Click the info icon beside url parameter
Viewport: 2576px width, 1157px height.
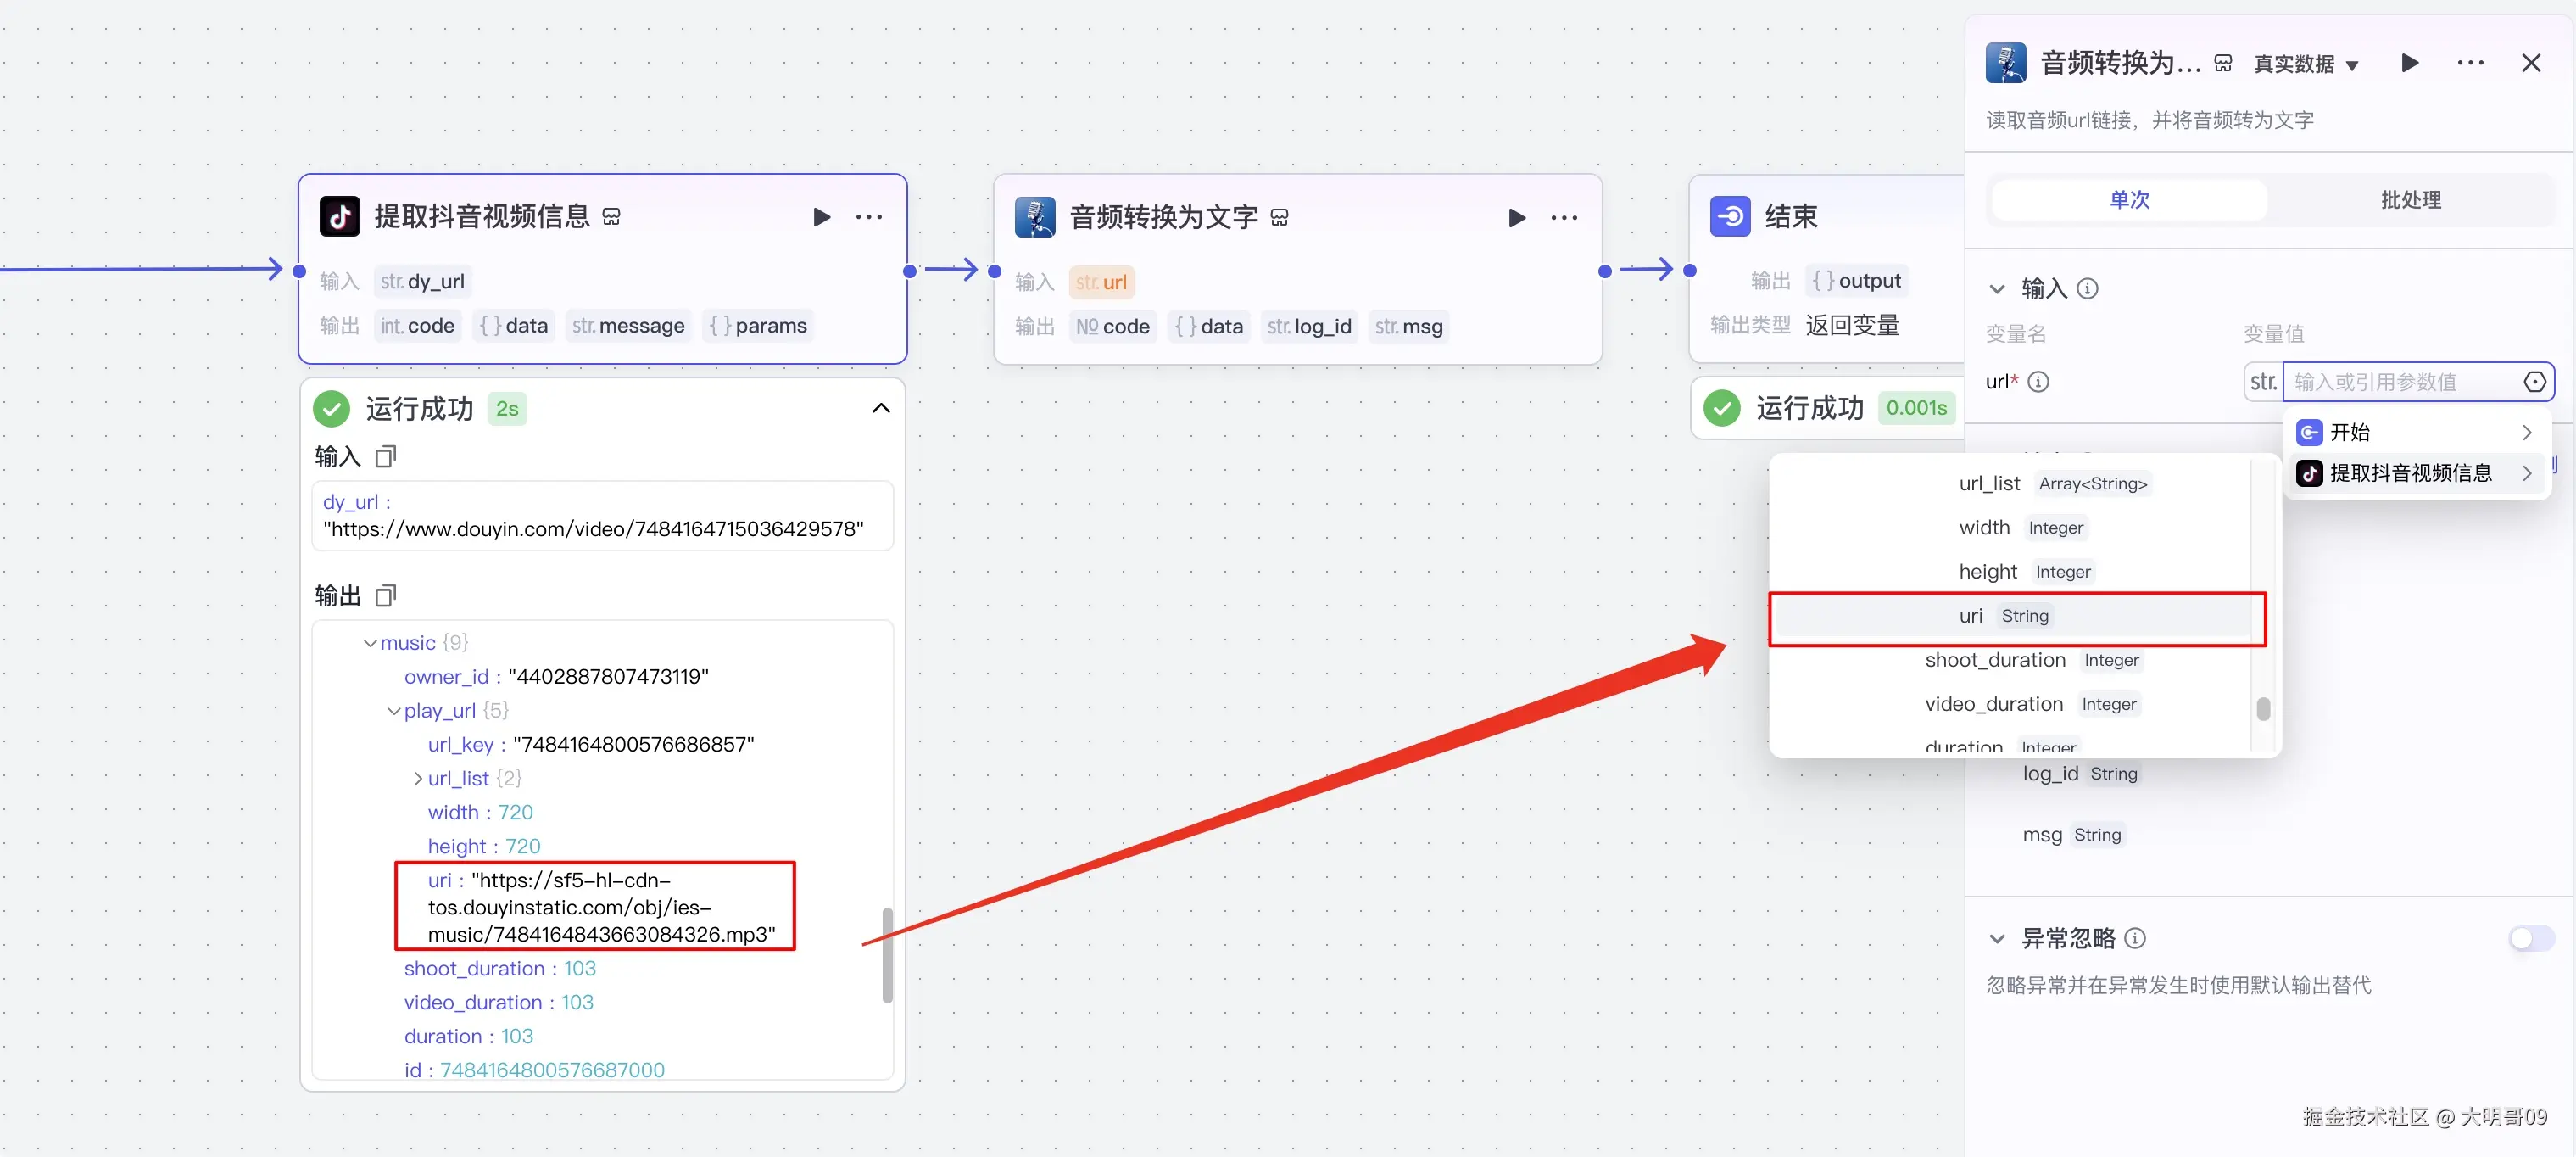2038,382
